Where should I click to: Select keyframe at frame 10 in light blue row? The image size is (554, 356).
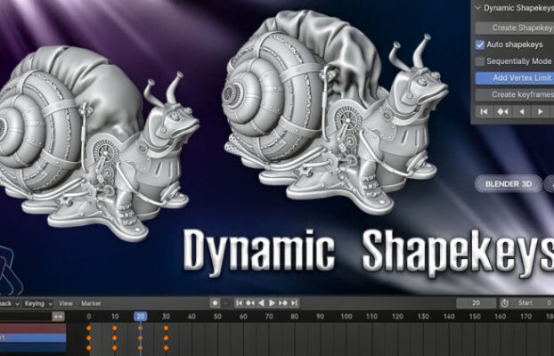[x=115, y=338]
